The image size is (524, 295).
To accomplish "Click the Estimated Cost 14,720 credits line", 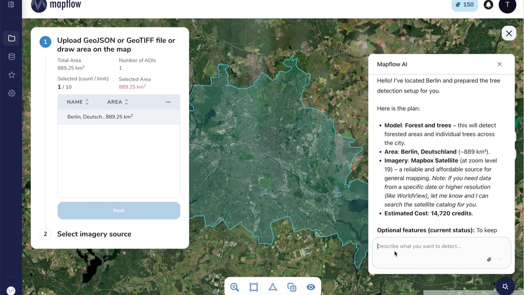I will 429,213.
